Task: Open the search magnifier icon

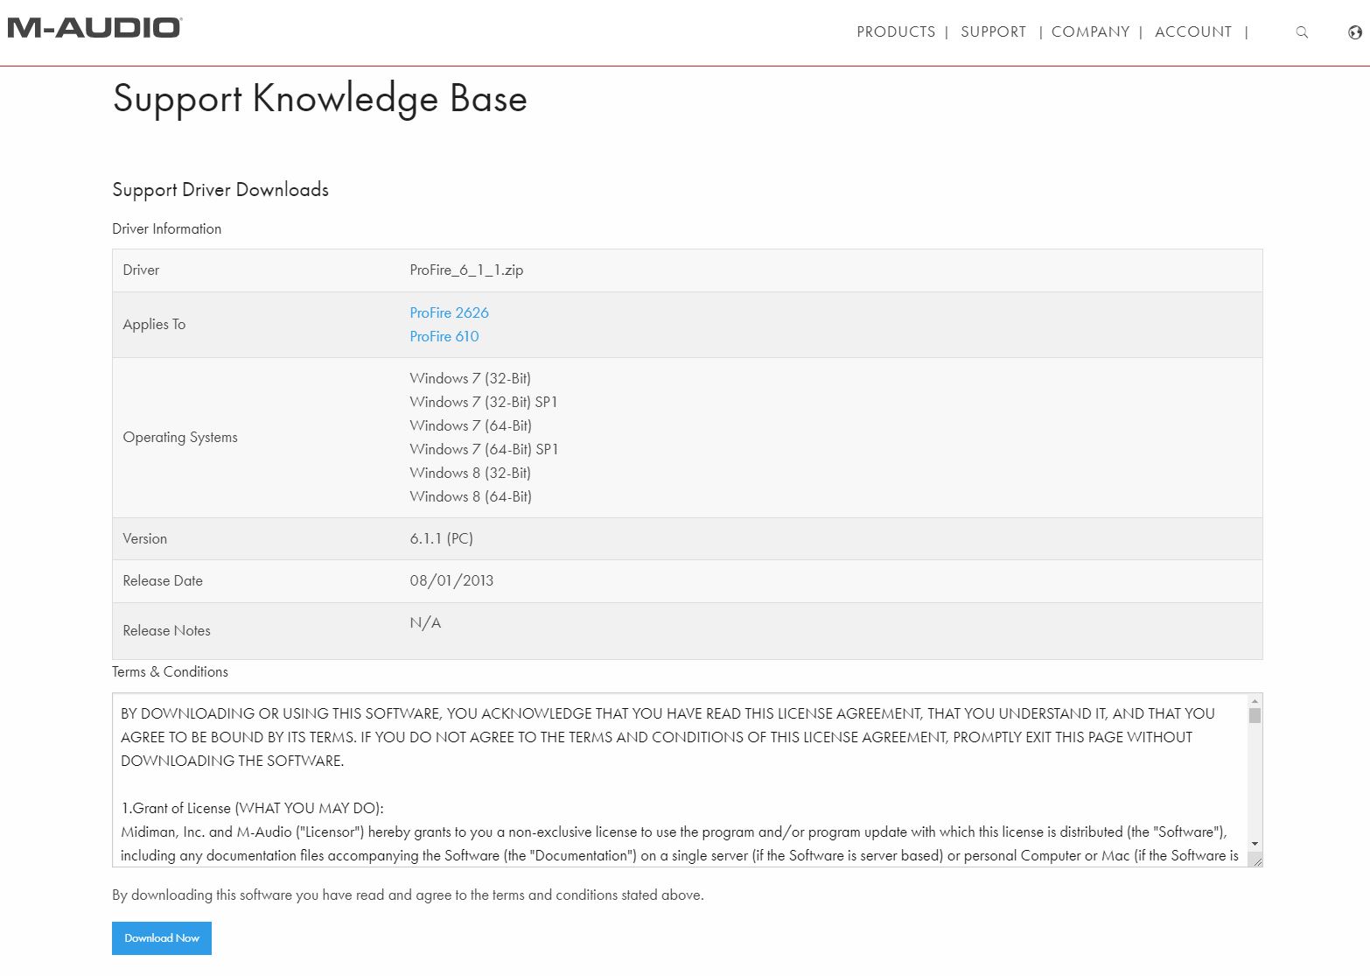Action: [x=1302, y=32]
